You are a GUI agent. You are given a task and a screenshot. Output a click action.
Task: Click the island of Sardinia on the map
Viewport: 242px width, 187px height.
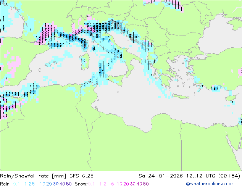85,62
